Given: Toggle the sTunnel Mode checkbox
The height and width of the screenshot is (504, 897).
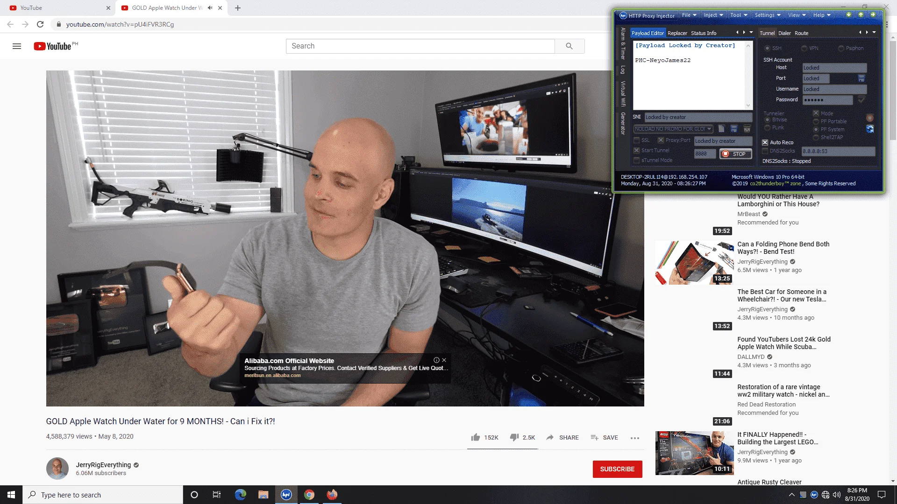Looking at the screenshot, I should [637, 161].
